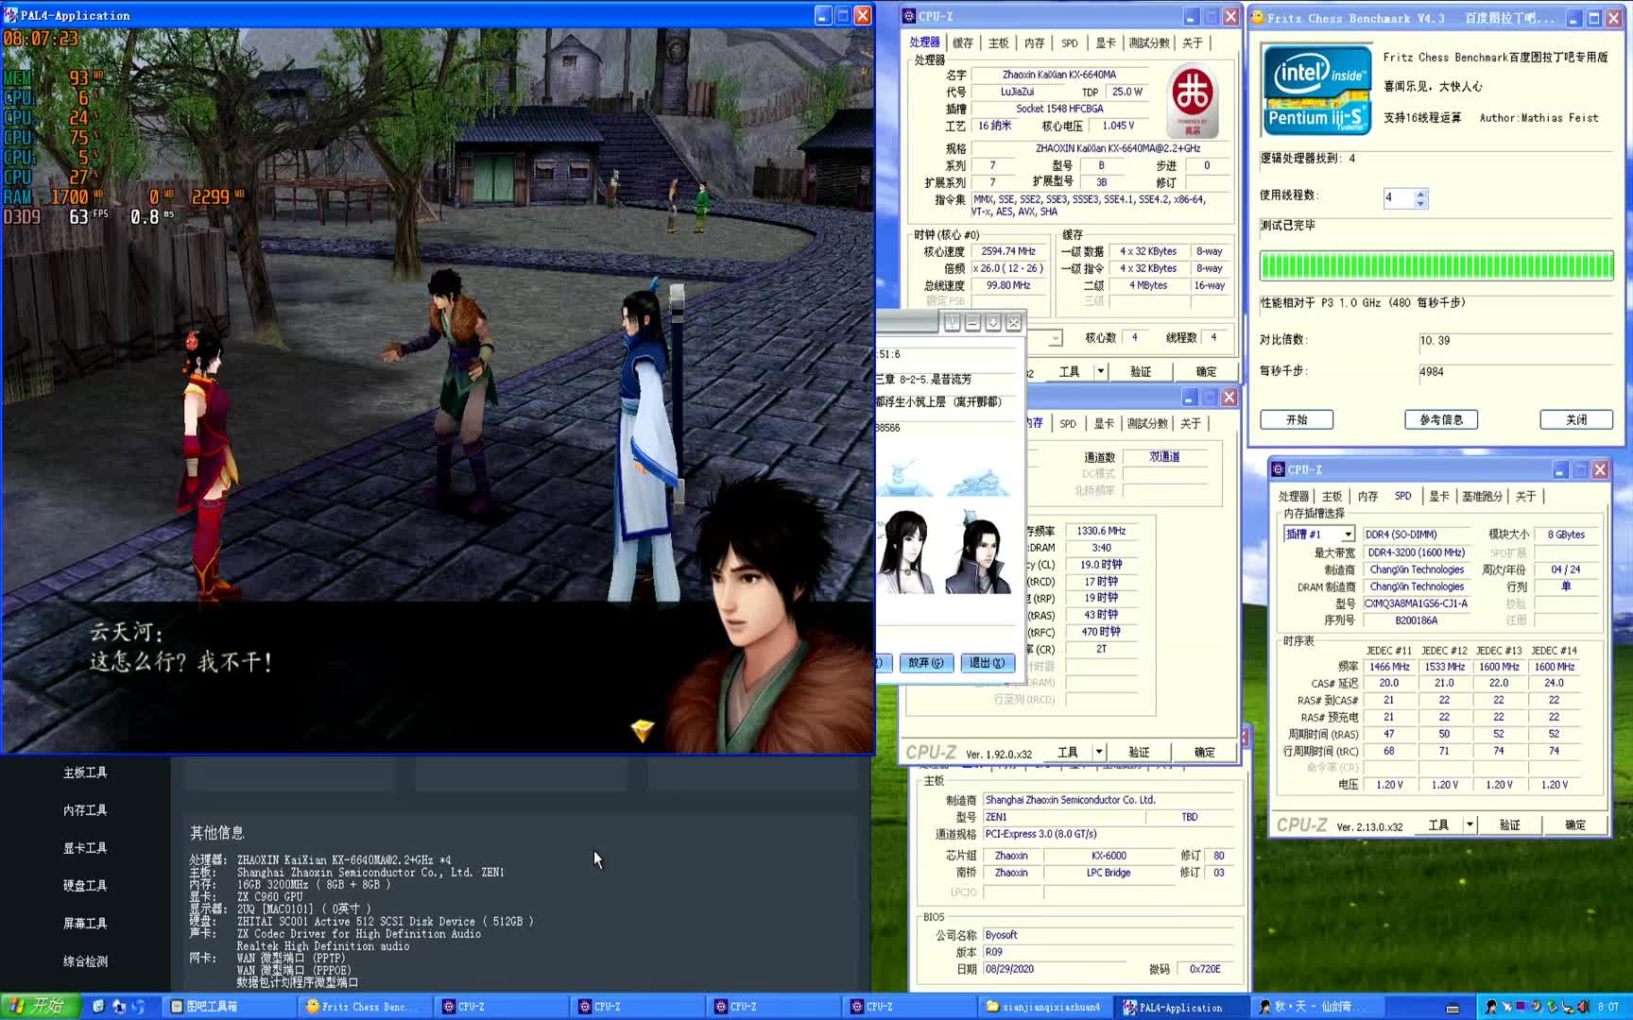Click the green benchmark progress bar

point(1436,266)
